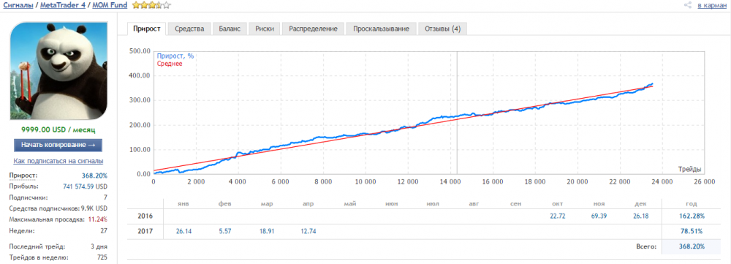The width and height of the screenshot is (731, 264).
Task: Click the 2017 January value '26.14'
Action: pos(183,231)
